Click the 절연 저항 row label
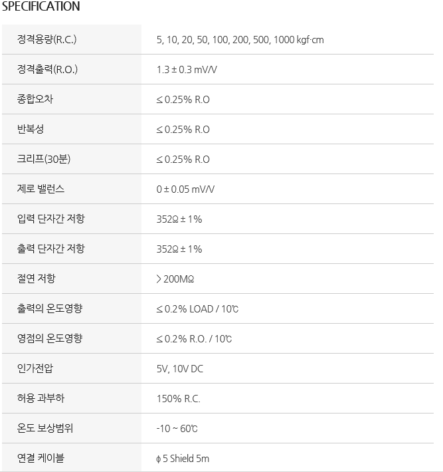Screen dimensions: 443x472 [x=36, y=279]
